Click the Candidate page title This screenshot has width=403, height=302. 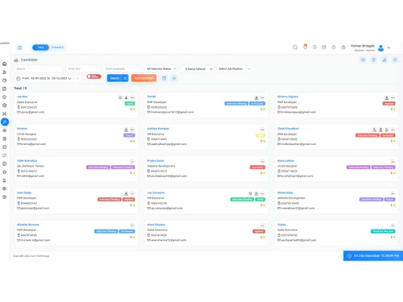click(29, 60)
